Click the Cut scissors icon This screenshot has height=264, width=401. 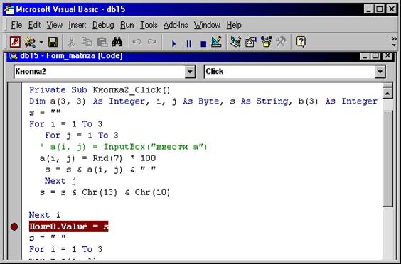coord(72,42)
